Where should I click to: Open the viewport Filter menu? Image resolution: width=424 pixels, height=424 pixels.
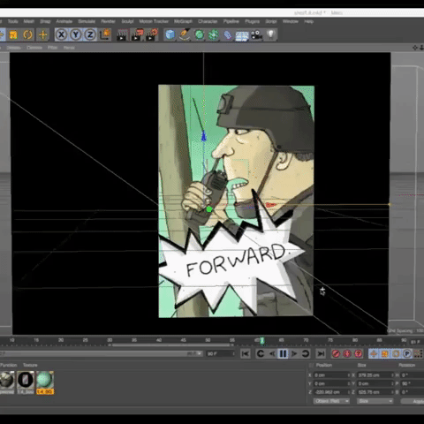click(52, 48)
